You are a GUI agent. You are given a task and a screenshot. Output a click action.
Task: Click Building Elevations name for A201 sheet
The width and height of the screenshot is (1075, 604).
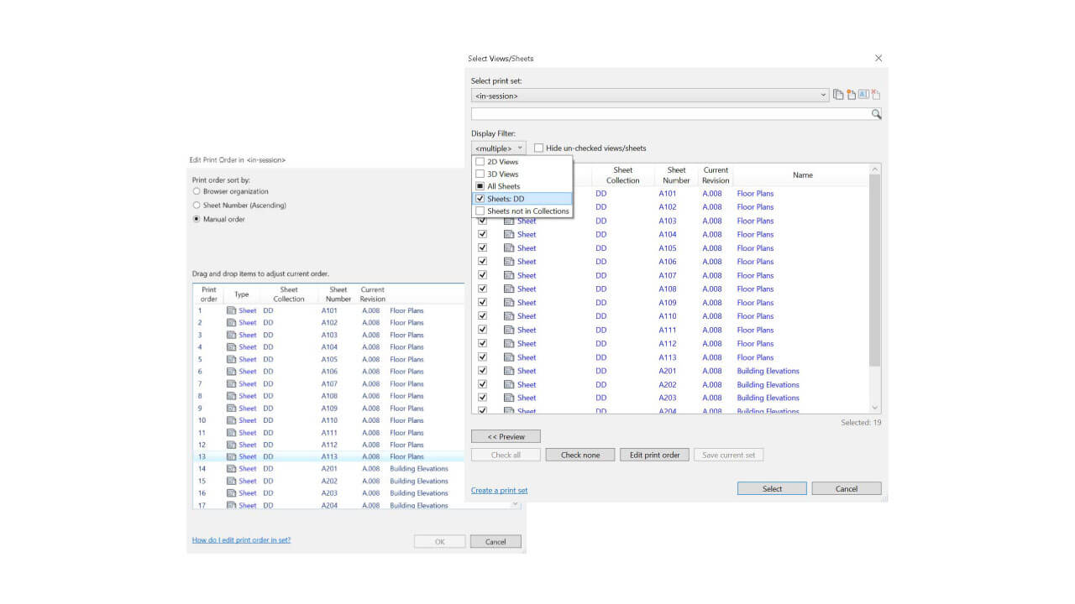[768, 371]
